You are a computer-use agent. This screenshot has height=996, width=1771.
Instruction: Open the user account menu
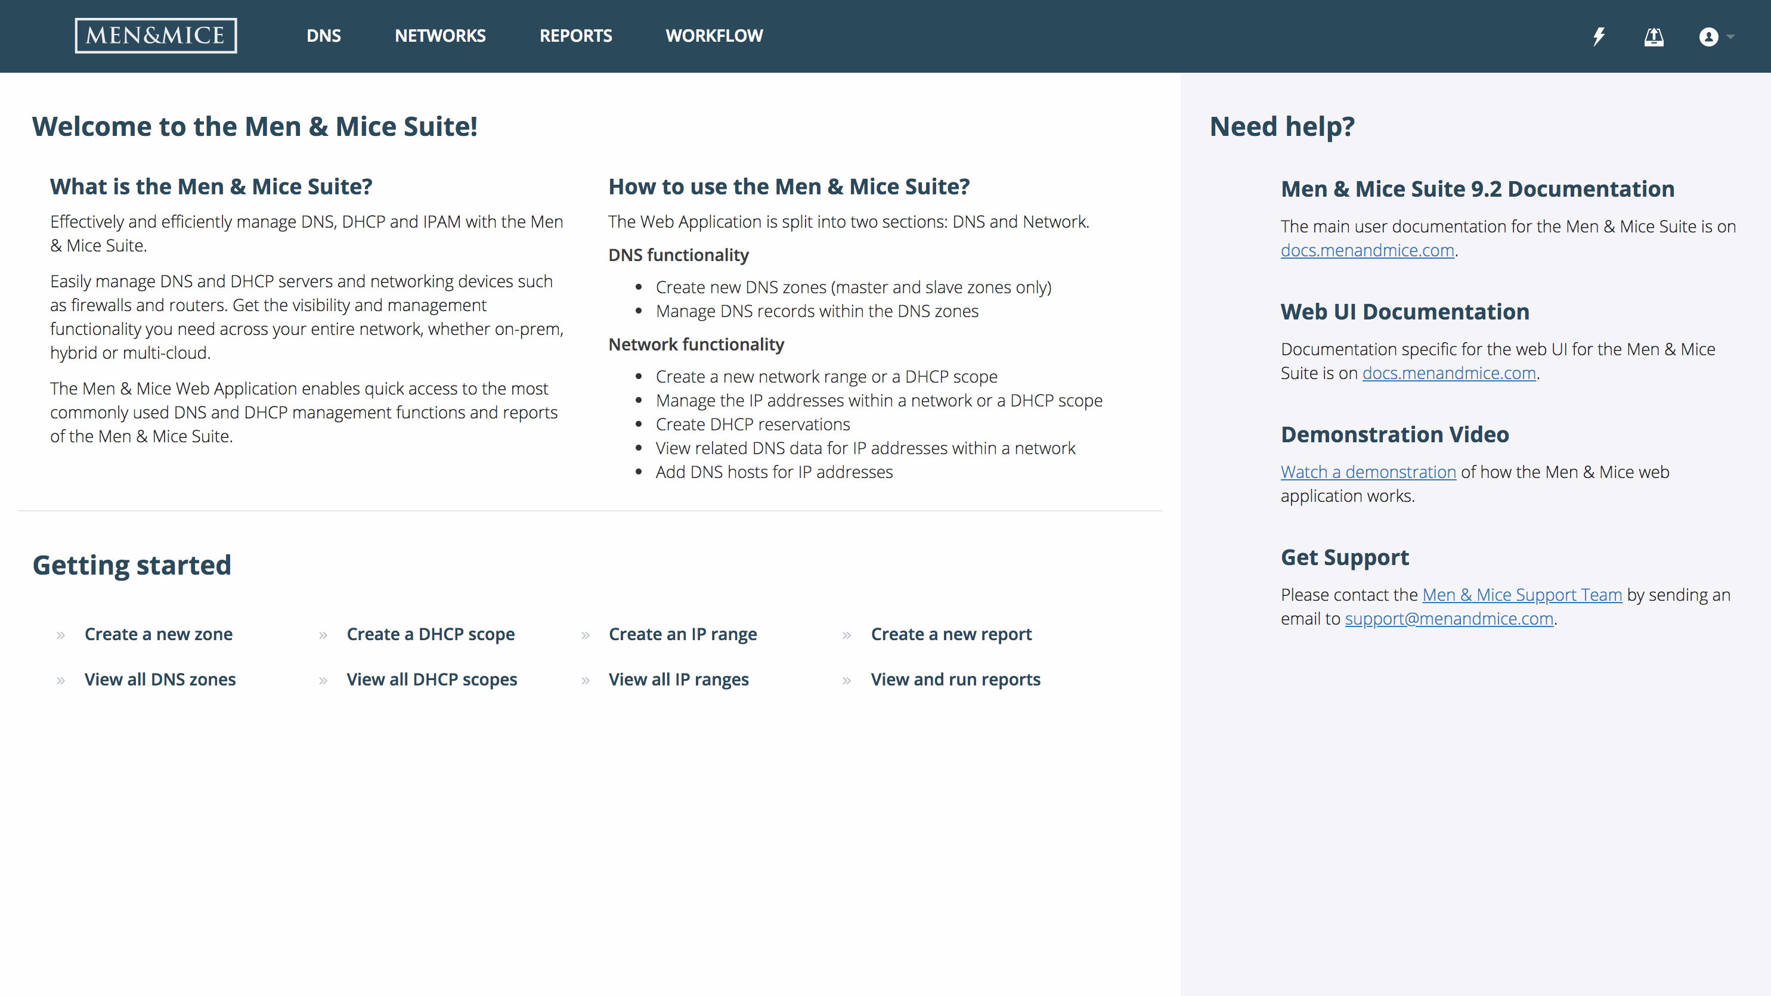(x=1716, y=36)
